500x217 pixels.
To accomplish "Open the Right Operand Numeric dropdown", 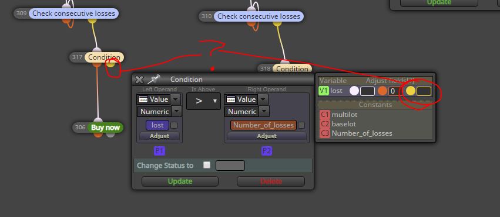I will (264, 111).
